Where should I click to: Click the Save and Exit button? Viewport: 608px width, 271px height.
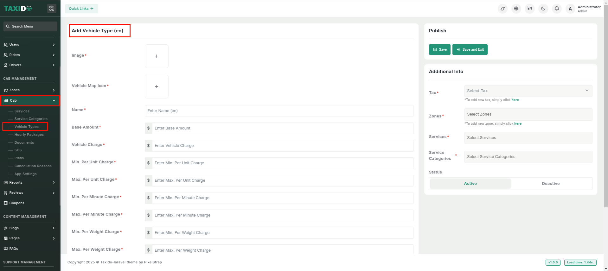pyautogui.click(x=470, y=50)
